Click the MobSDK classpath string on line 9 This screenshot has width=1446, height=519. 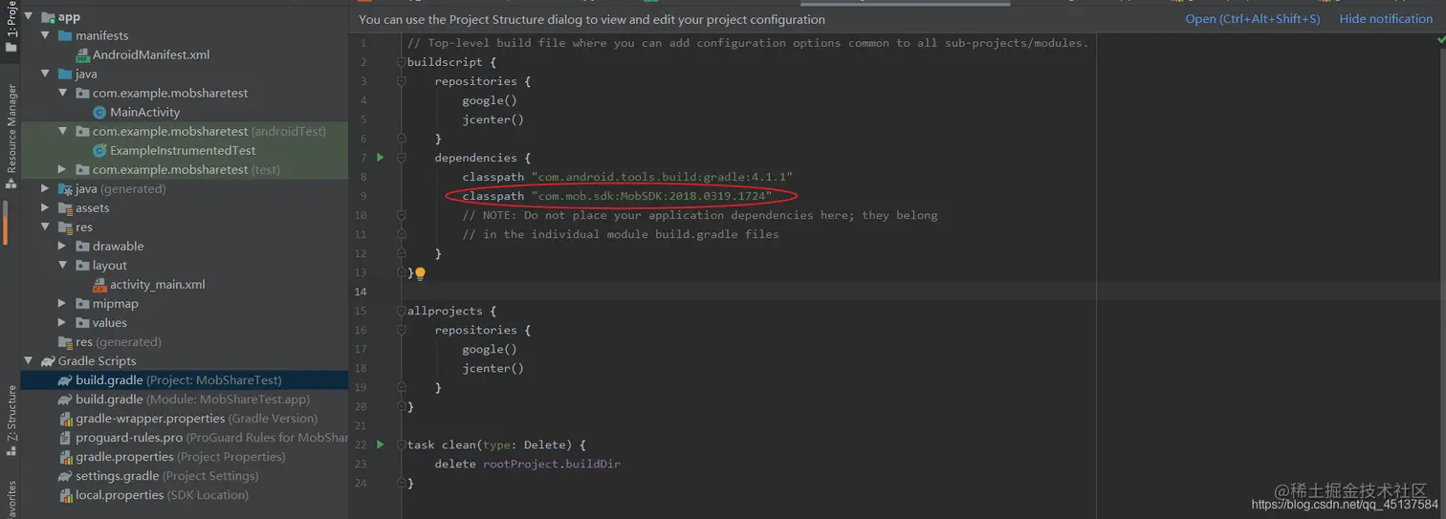[651, 196]
